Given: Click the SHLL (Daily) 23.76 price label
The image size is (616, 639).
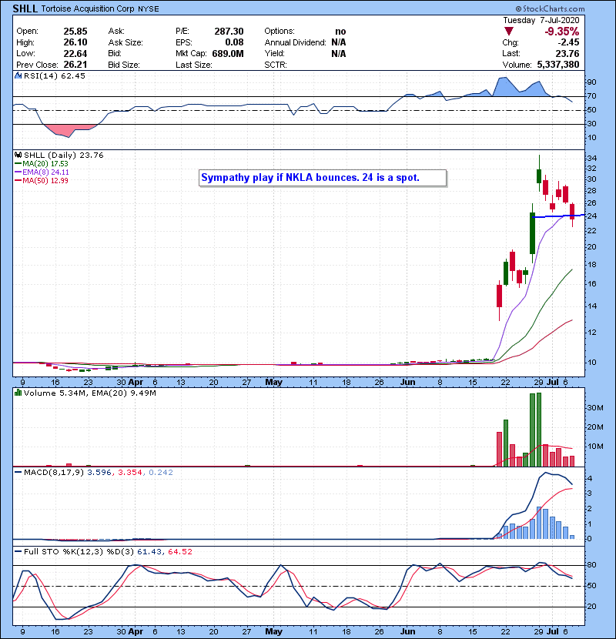Looking at the screenshot, I should (64, 155).
